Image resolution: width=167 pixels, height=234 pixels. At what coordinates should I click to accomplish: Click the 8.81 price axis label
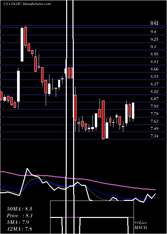click(x=154, y=62)
